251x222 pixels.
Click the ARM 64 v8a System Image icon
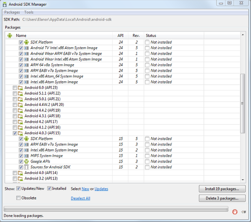tap(26, 65)
